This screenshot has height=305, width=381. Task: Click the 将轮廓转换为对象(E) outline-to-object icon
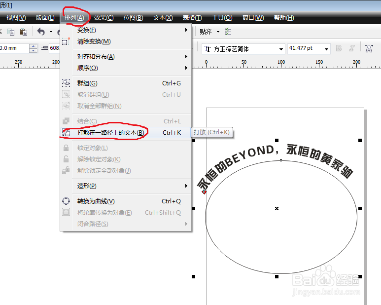(66, 213)
